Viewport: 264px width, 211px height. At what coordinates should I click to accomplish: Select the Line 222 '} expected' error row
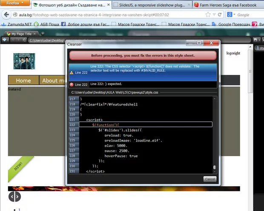(143, 85)
